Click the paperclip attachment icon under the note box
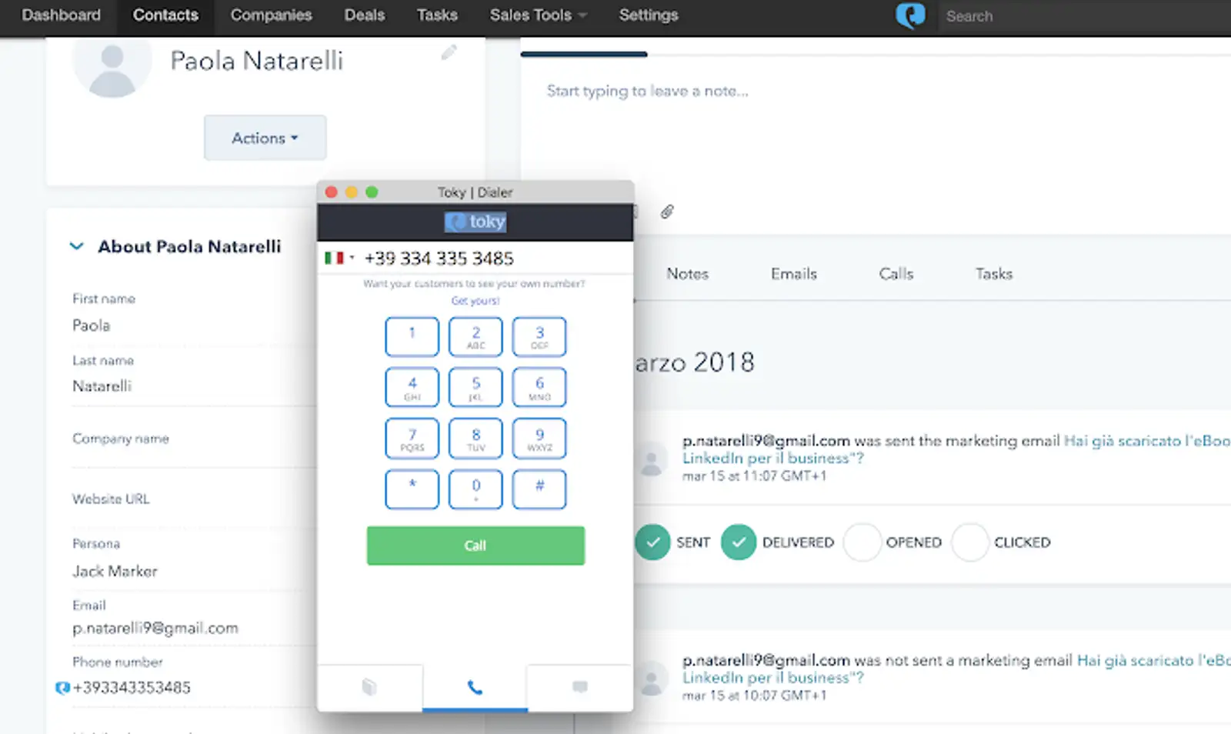1231x734 pixels. tap(667, 212)
